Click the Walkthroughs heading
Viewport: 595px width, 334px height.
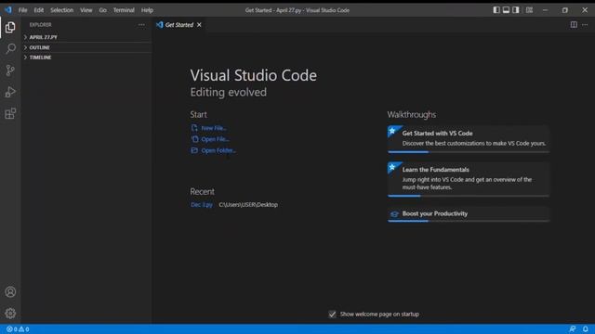(x=412, y=114)
